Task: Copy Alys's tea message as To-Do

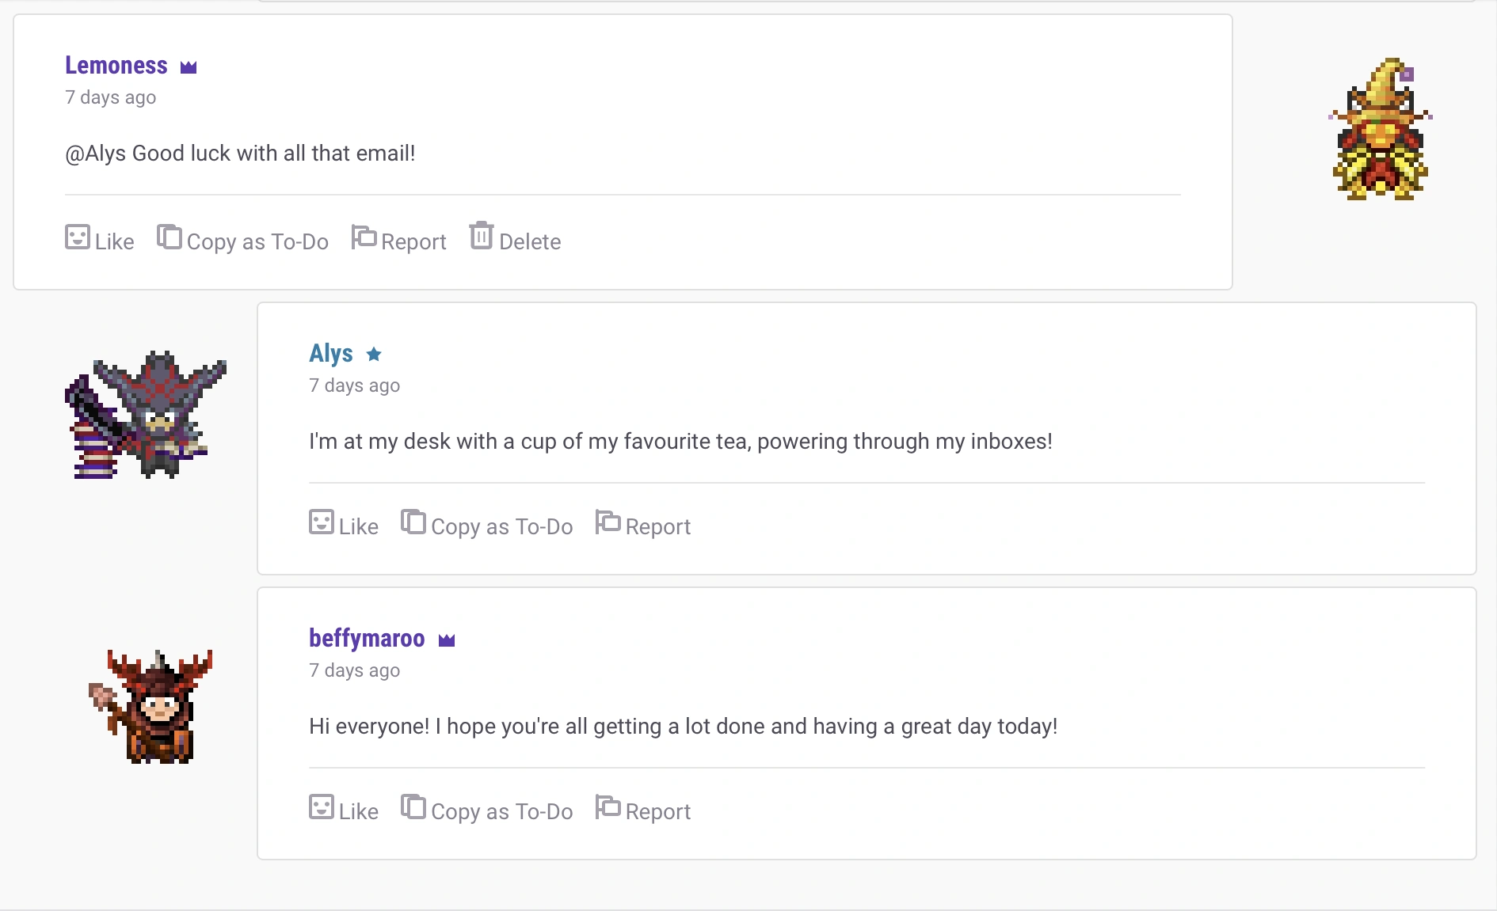Action: pos(487,526)
